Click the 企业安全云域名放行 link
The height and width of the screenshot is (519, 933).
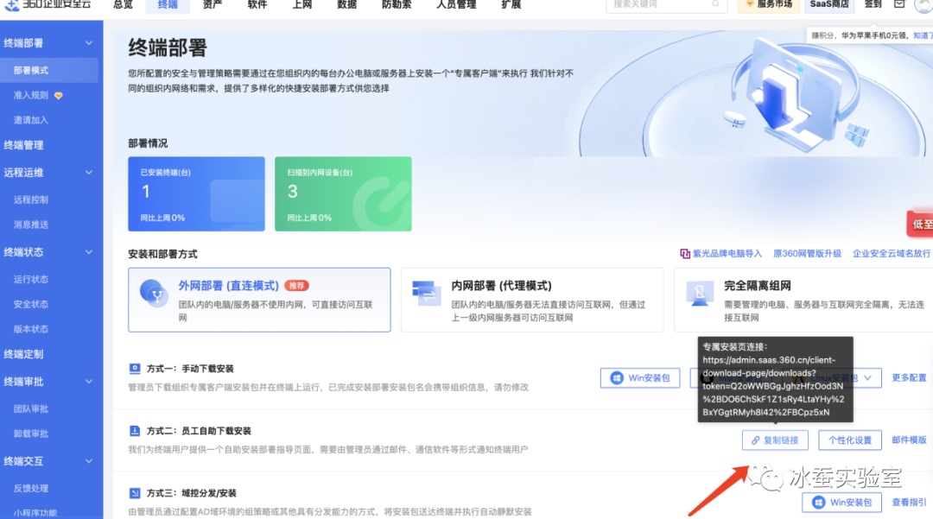click(892, 253)
